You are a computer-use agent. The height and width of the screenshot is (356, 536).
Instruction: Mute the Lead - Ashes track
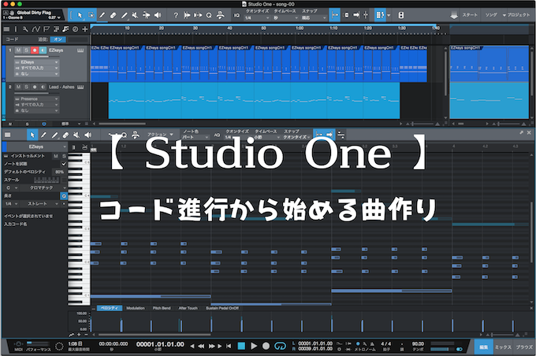[18, 87]
